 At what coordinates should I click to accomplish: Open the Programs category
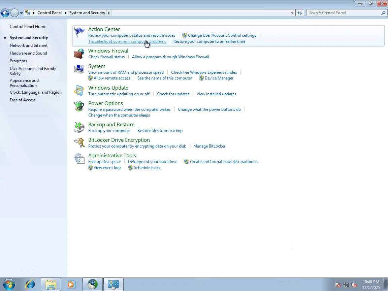(18, 61)
